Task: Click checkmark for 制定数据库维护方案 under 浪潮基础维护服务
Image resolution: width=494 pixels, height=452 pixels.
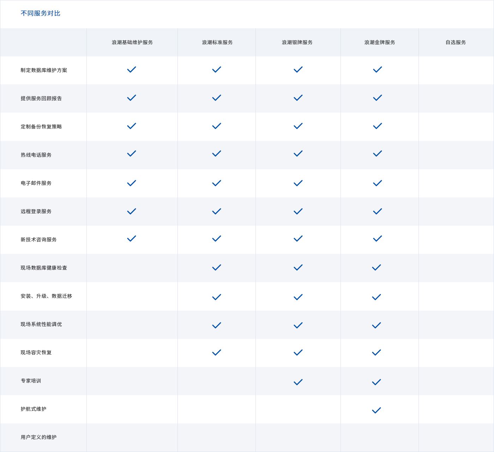Action: pyautogui.click(x=132, y=70)
